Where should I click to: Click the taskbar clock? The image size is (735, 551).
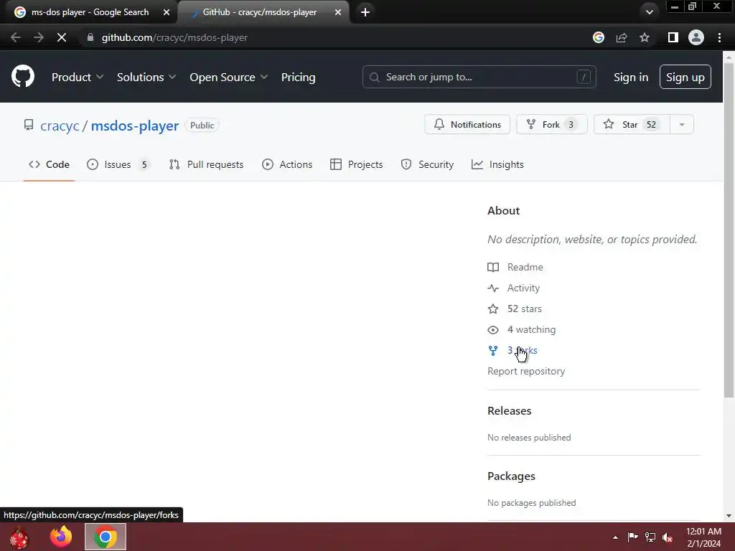tap(703, 537)
